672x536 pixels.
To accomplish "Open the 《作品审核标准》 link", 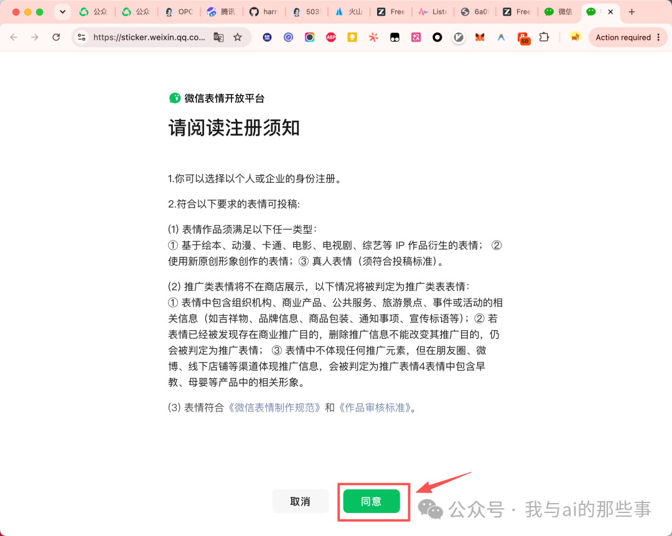I will (x=375, y=407).
